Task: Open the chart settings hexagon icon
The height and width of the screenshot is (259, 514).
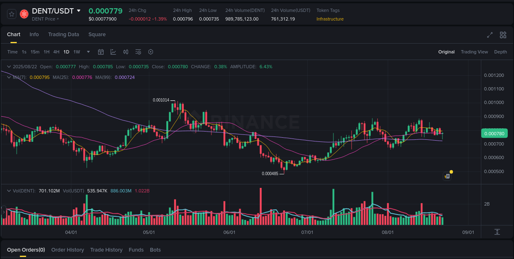Action: coord(150,52)
